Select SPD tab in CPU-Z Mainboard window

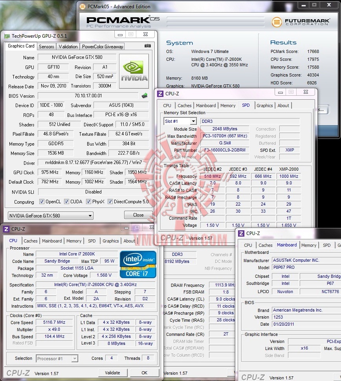click(x=326, y=245)
